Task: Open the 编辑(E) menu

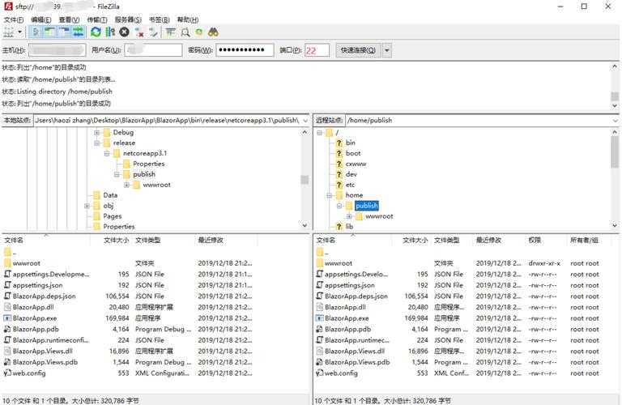Action: tap(40, 19)
